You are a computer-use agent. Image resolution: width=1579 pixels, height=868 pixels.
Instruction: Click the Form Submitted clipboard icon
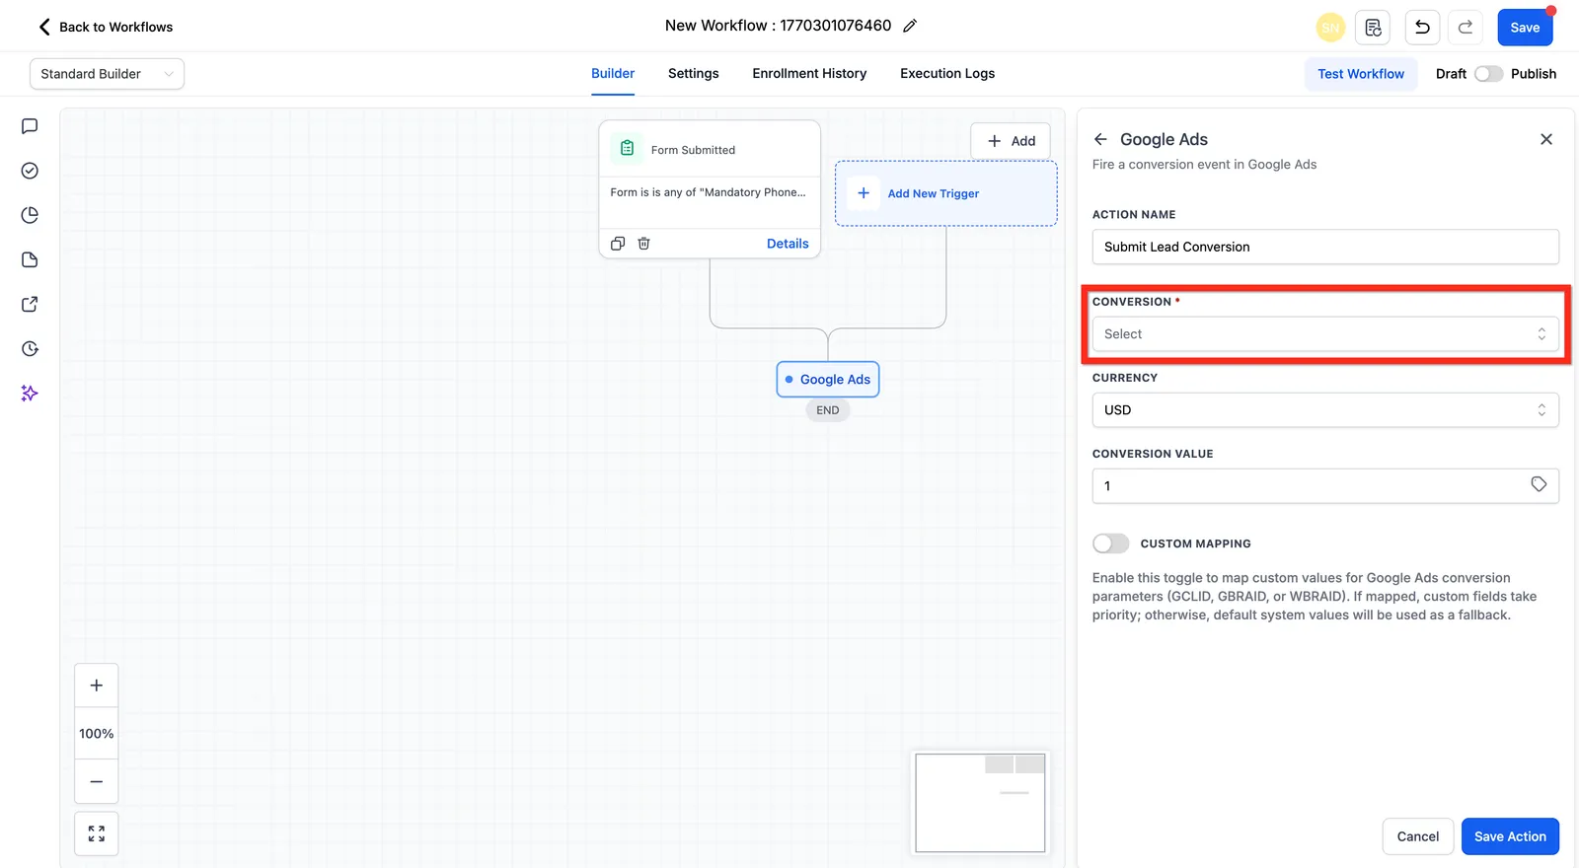tap(627, 149)
